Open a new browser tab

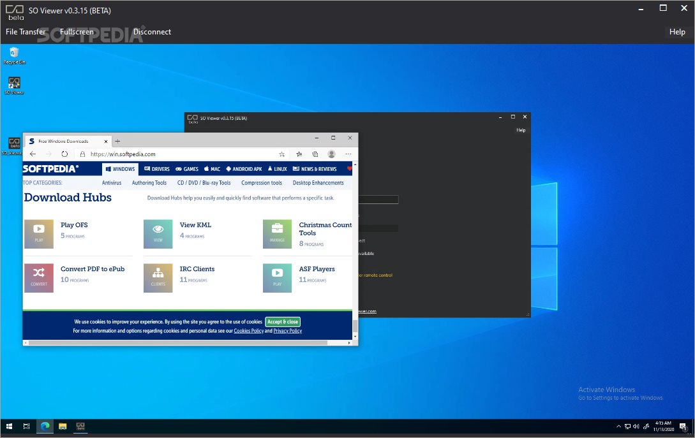tap(117, 142)
